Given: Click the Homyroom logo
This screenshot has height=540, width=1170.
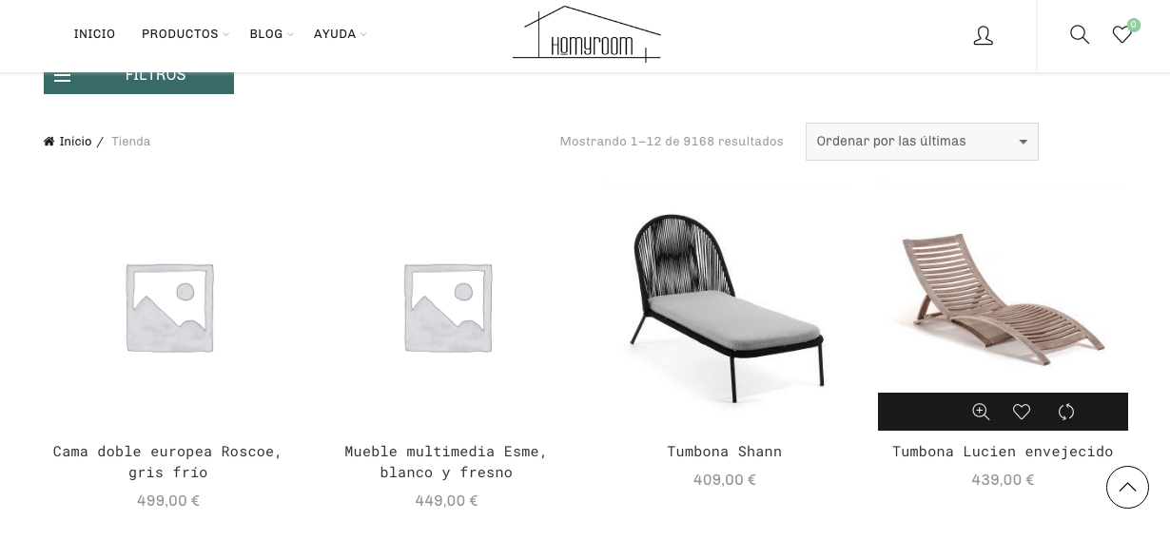Looking at the screenshot, I should coord(587,34).
